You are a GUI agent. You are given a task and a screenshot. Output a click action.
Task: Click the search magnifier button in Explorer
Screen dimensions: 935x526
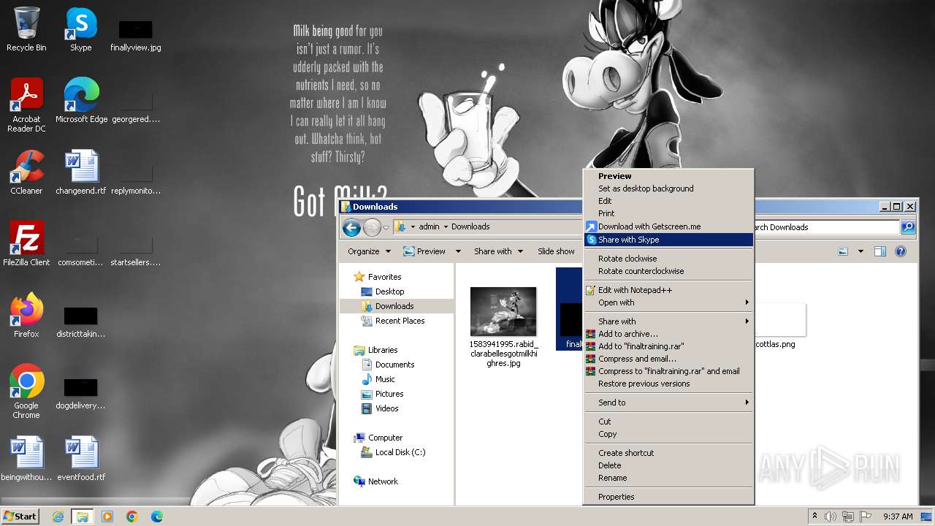908,227
